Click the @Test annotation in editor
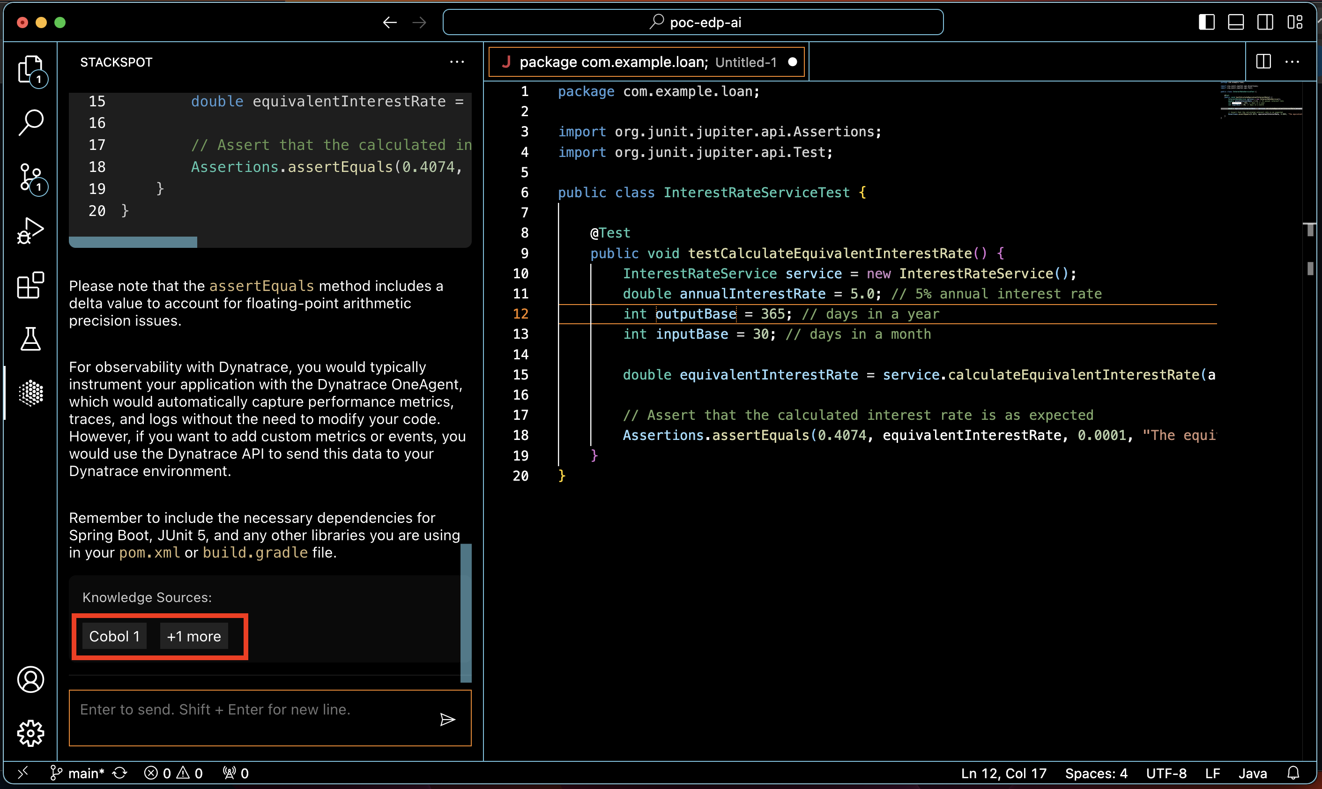1322x789 pixels. pyautogui.click(x=610, y=233)
